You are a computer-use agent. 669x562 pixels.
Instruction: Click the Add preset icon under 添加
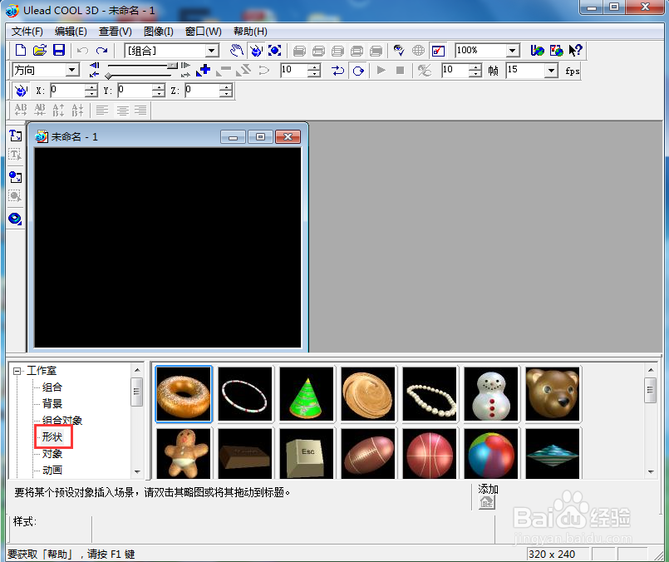487,503
